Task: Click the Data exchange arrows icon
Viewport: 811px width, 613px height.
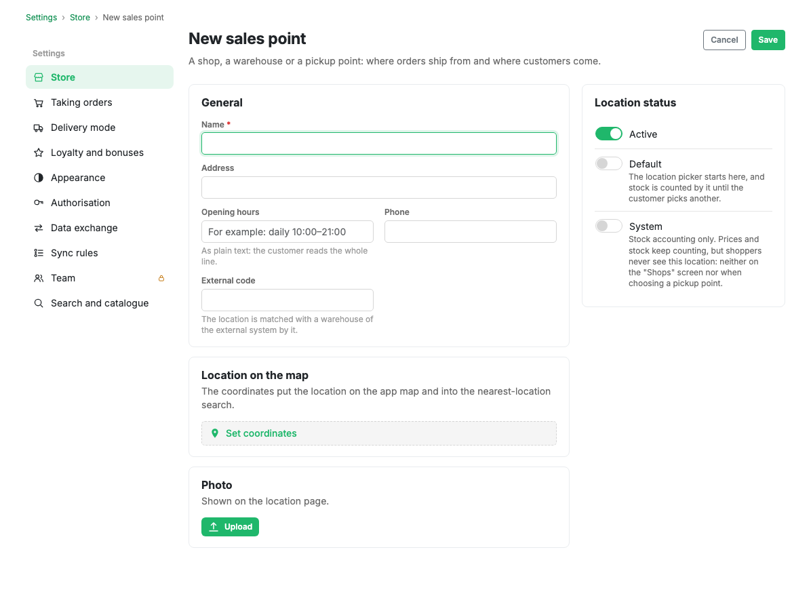Action: coord(39,228)
